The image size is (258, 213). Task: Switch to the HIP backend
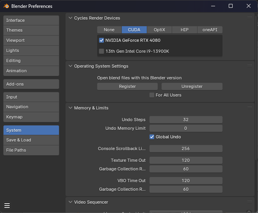point(185,30)
